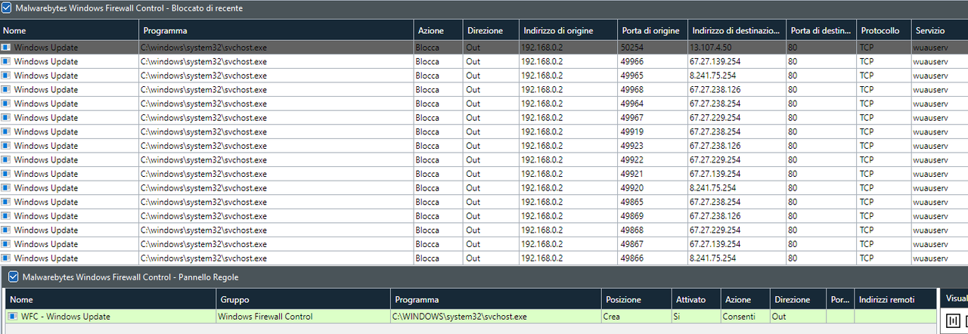Click the icon of the row with port 49865
Screen dimensions: 968x334
(x=6, y=202)
